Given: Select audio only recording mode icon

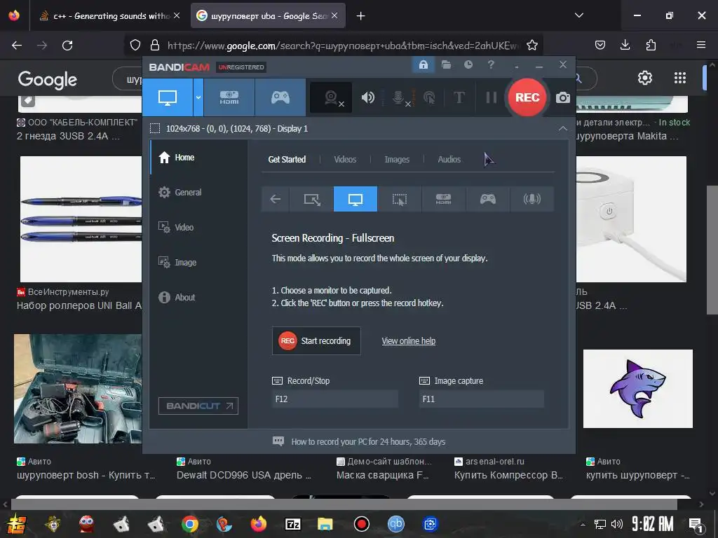Looking at the screenshot, I should [531, 199].
